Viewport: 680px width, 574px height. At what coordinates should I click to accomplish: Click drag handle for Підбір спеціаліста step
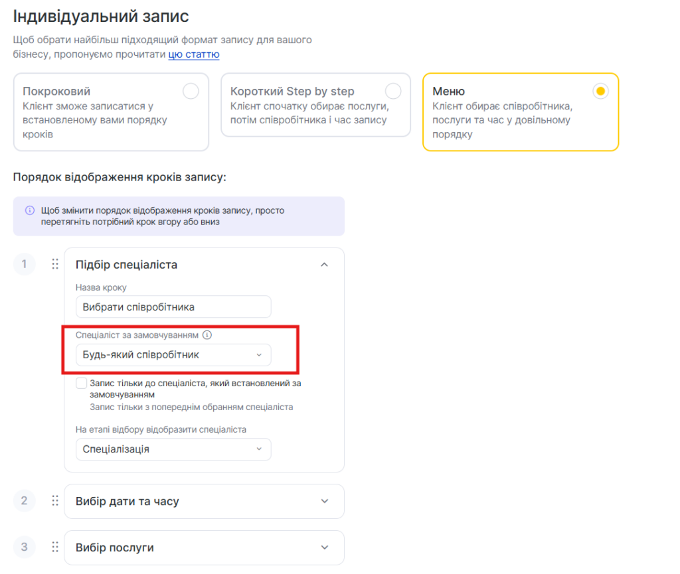coord(55,264)
